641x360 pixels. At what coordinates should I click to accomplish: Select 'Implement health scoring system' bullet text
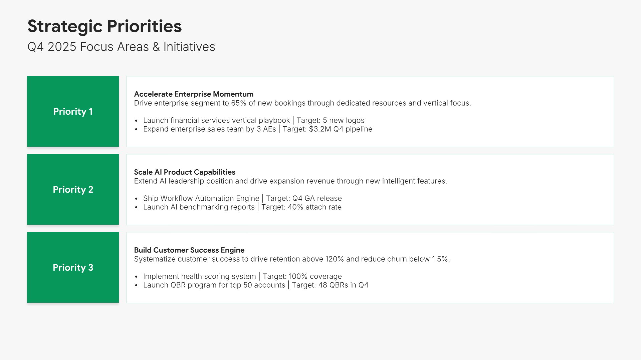coord(199,277)
